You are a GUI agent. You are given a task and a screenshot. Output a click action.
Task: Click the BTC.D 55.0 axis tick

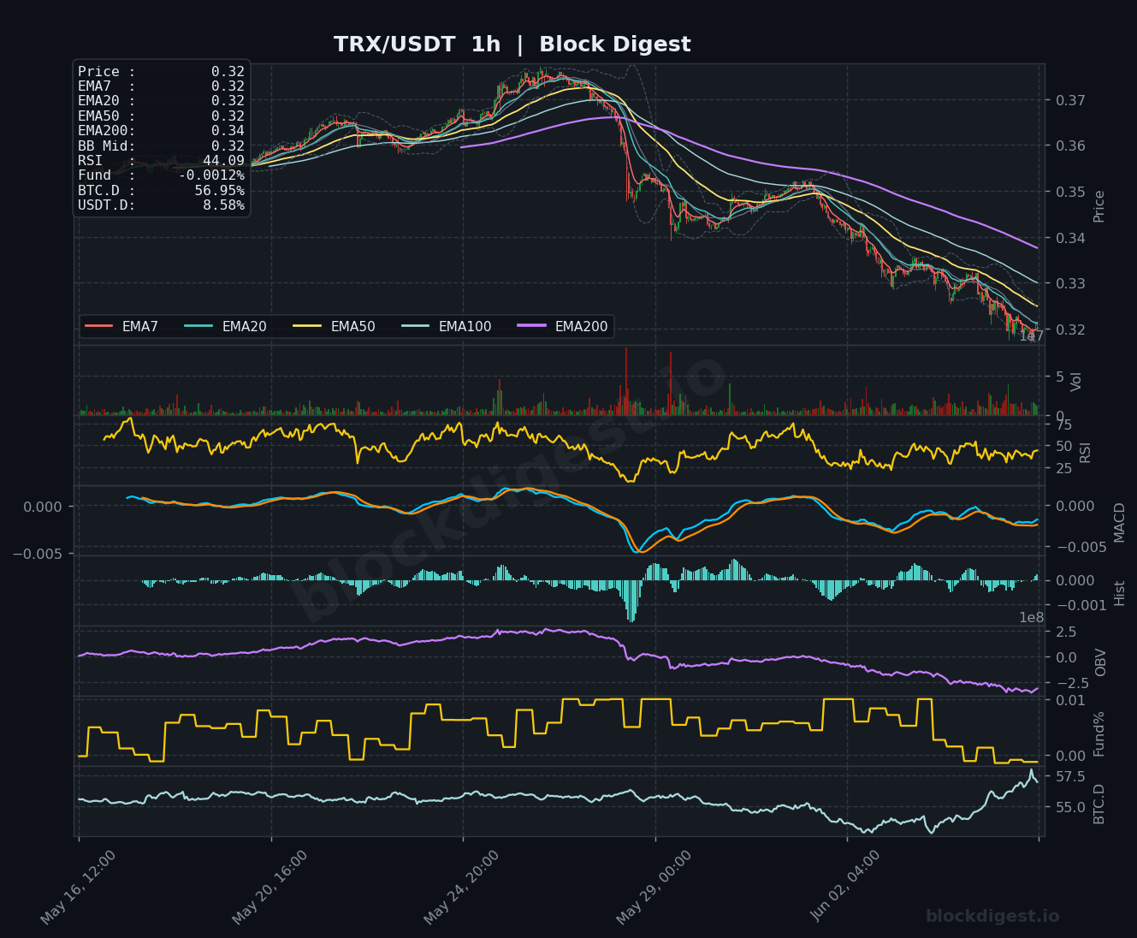(x=1070, y=807)
